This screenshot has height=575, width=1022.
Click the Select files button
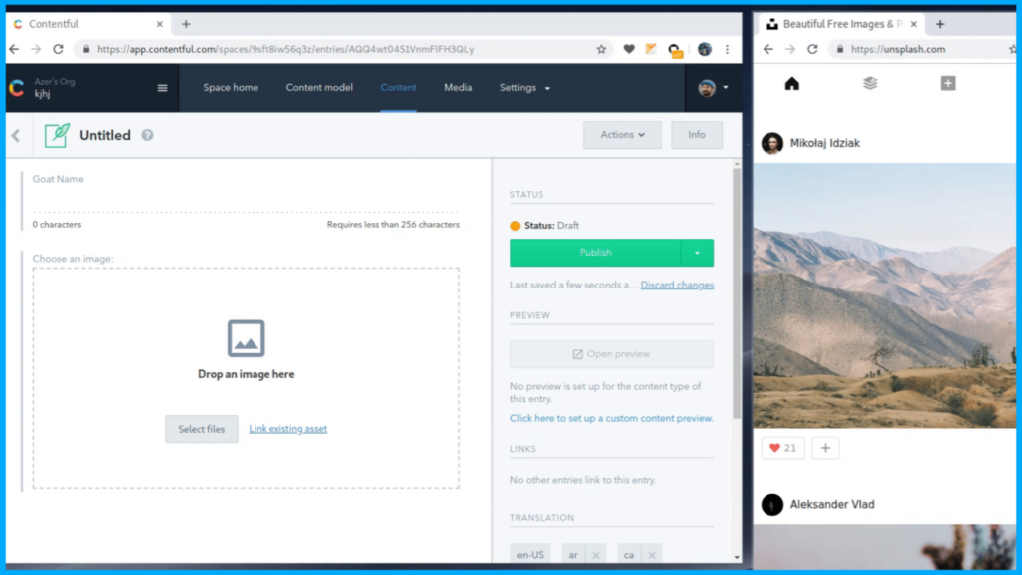point(202,429)
